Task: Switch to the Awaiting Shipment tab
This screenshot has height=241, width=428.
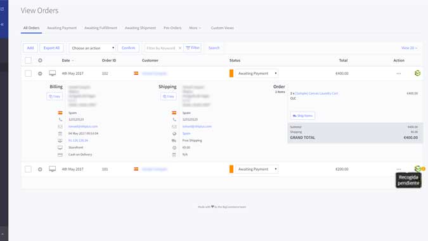Action: click(140, 28)
